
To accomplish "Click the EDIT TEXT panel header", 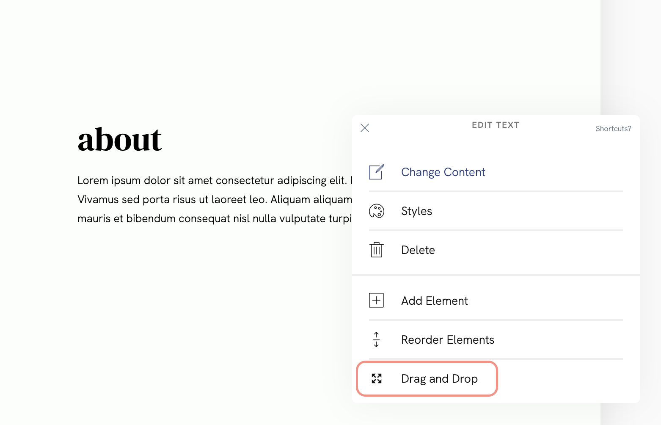I will tap(495, 125).
